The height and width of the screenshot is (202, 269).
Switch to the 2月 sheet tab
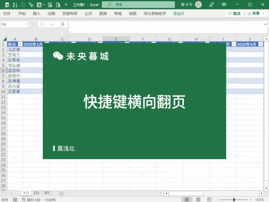[36, 193]
